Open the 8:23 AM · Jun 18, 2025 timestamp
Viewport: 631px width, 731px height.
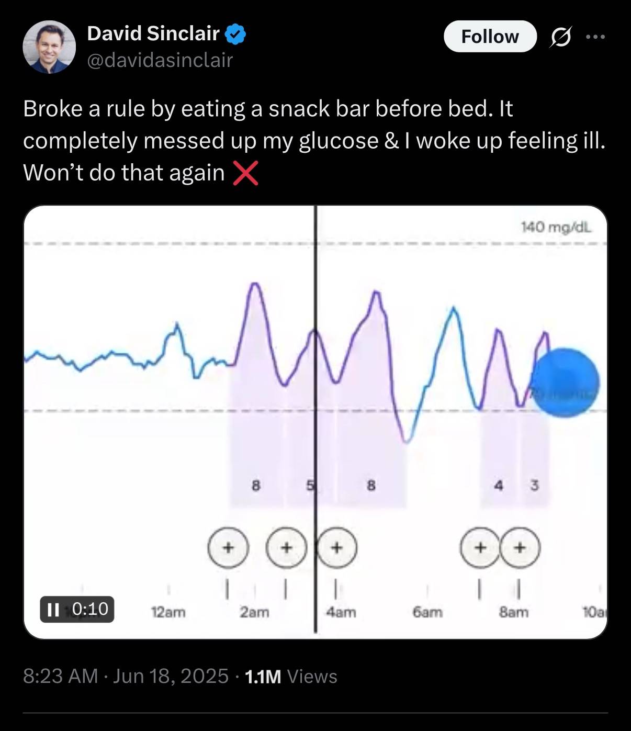126,676
